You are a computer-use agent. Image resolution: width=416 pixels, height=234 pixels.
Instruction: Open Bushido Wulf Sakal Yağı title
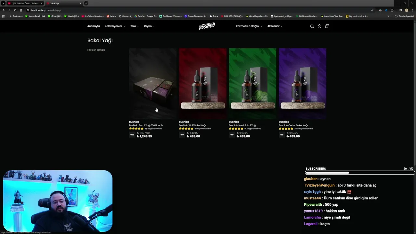(192, 125)
